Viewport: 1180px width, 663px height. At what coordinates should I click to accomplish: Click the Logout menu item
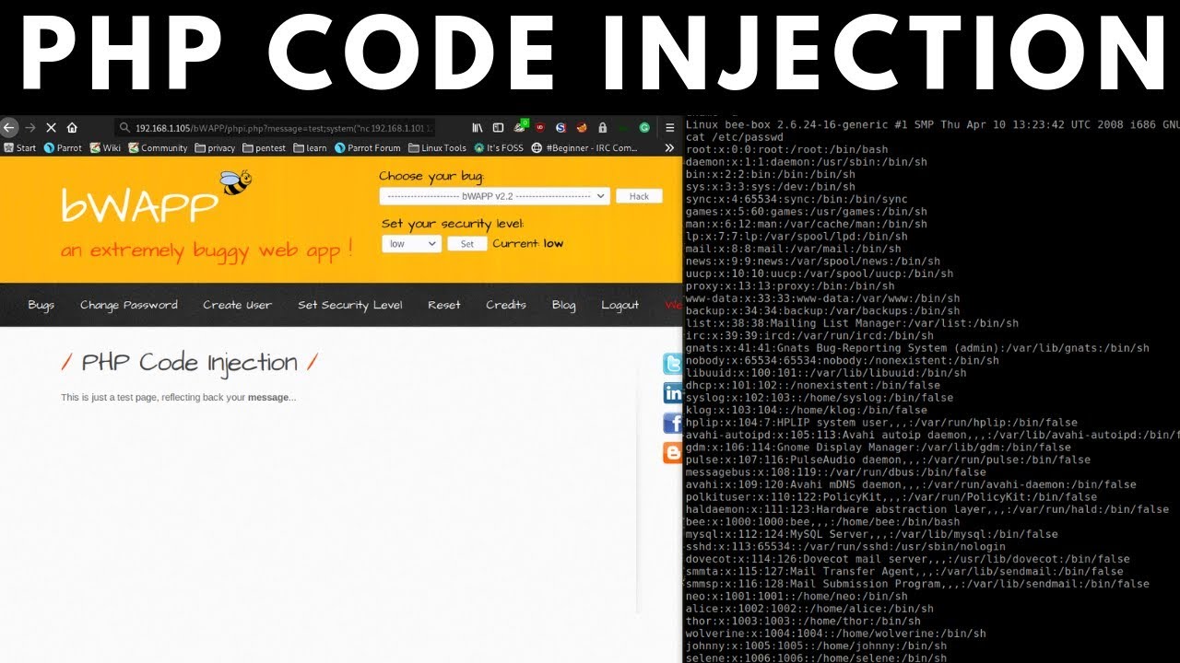tap(619, 305)
